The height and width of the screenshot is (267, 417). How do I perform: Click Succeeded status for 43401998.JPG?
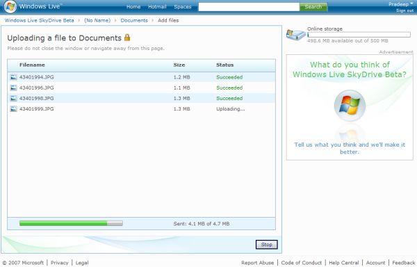[229, 99]
